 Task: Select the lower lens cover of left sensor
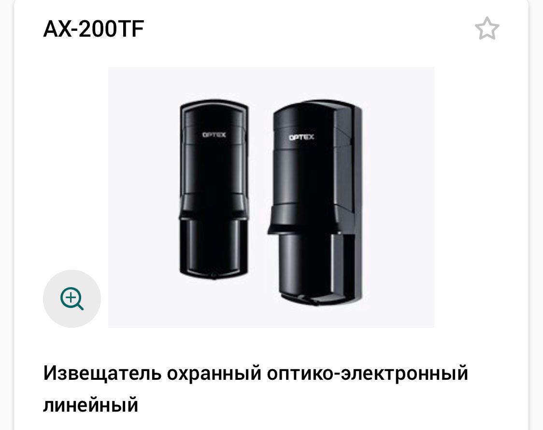click(214, 249)
